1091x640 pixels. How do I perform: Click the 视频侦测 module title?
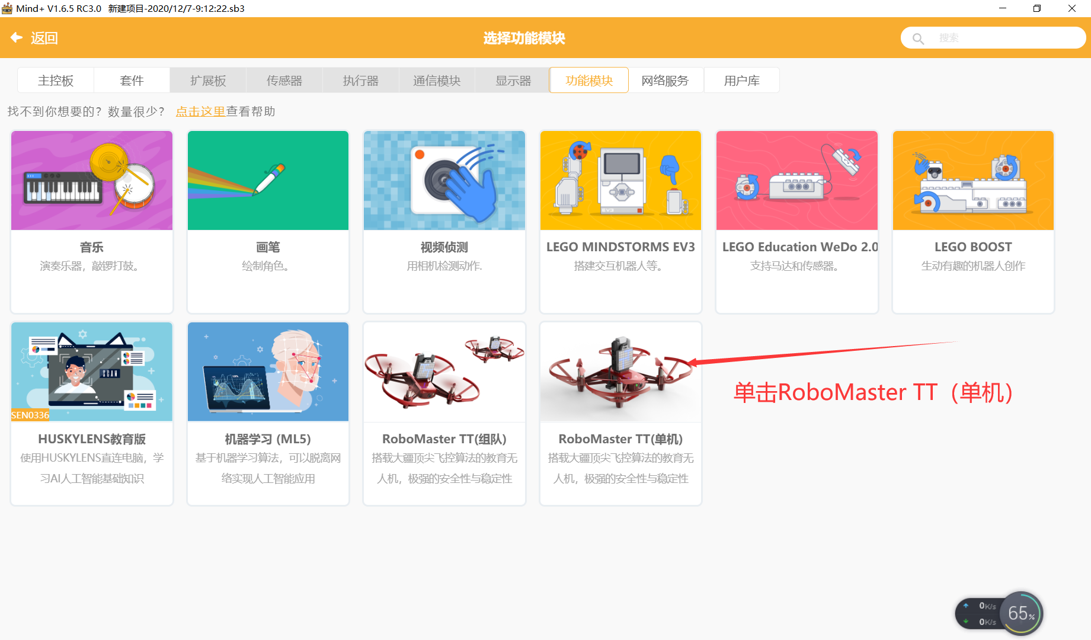coord(444,247)
